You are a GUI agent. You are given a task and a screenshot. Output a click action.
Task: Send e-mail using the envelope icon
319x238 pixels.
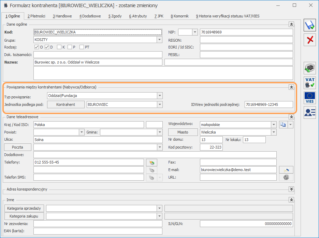coord(286,170)
